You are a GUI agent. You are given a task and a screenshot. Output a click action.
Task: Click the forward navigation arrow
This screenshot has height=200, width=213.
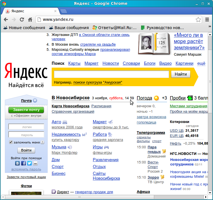tap(14, 20)
